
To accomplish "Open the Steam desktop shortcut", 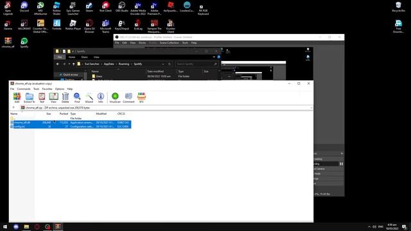I will tap(89, 7).
